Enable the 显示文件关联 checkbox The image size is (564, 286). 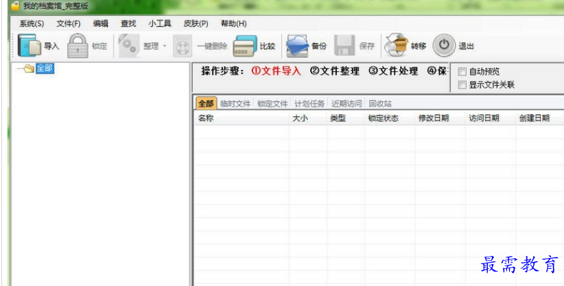(462, 85)
